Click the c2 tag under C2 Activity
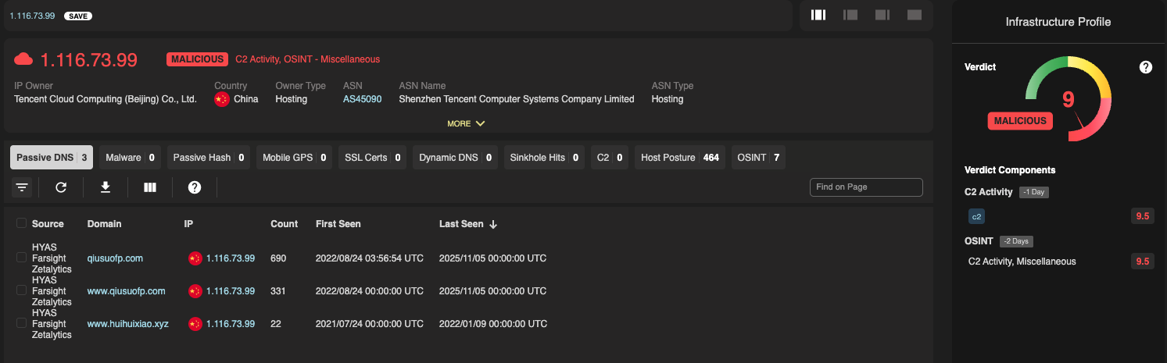Image resolution: width=1167 pixels, height=363 pixels. tap(976, 216)
